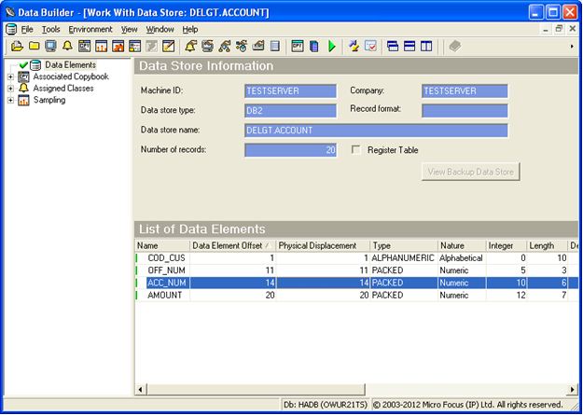The image size is (583, 415).
Task: Sort by the Type column header
Action: [404, 246]
